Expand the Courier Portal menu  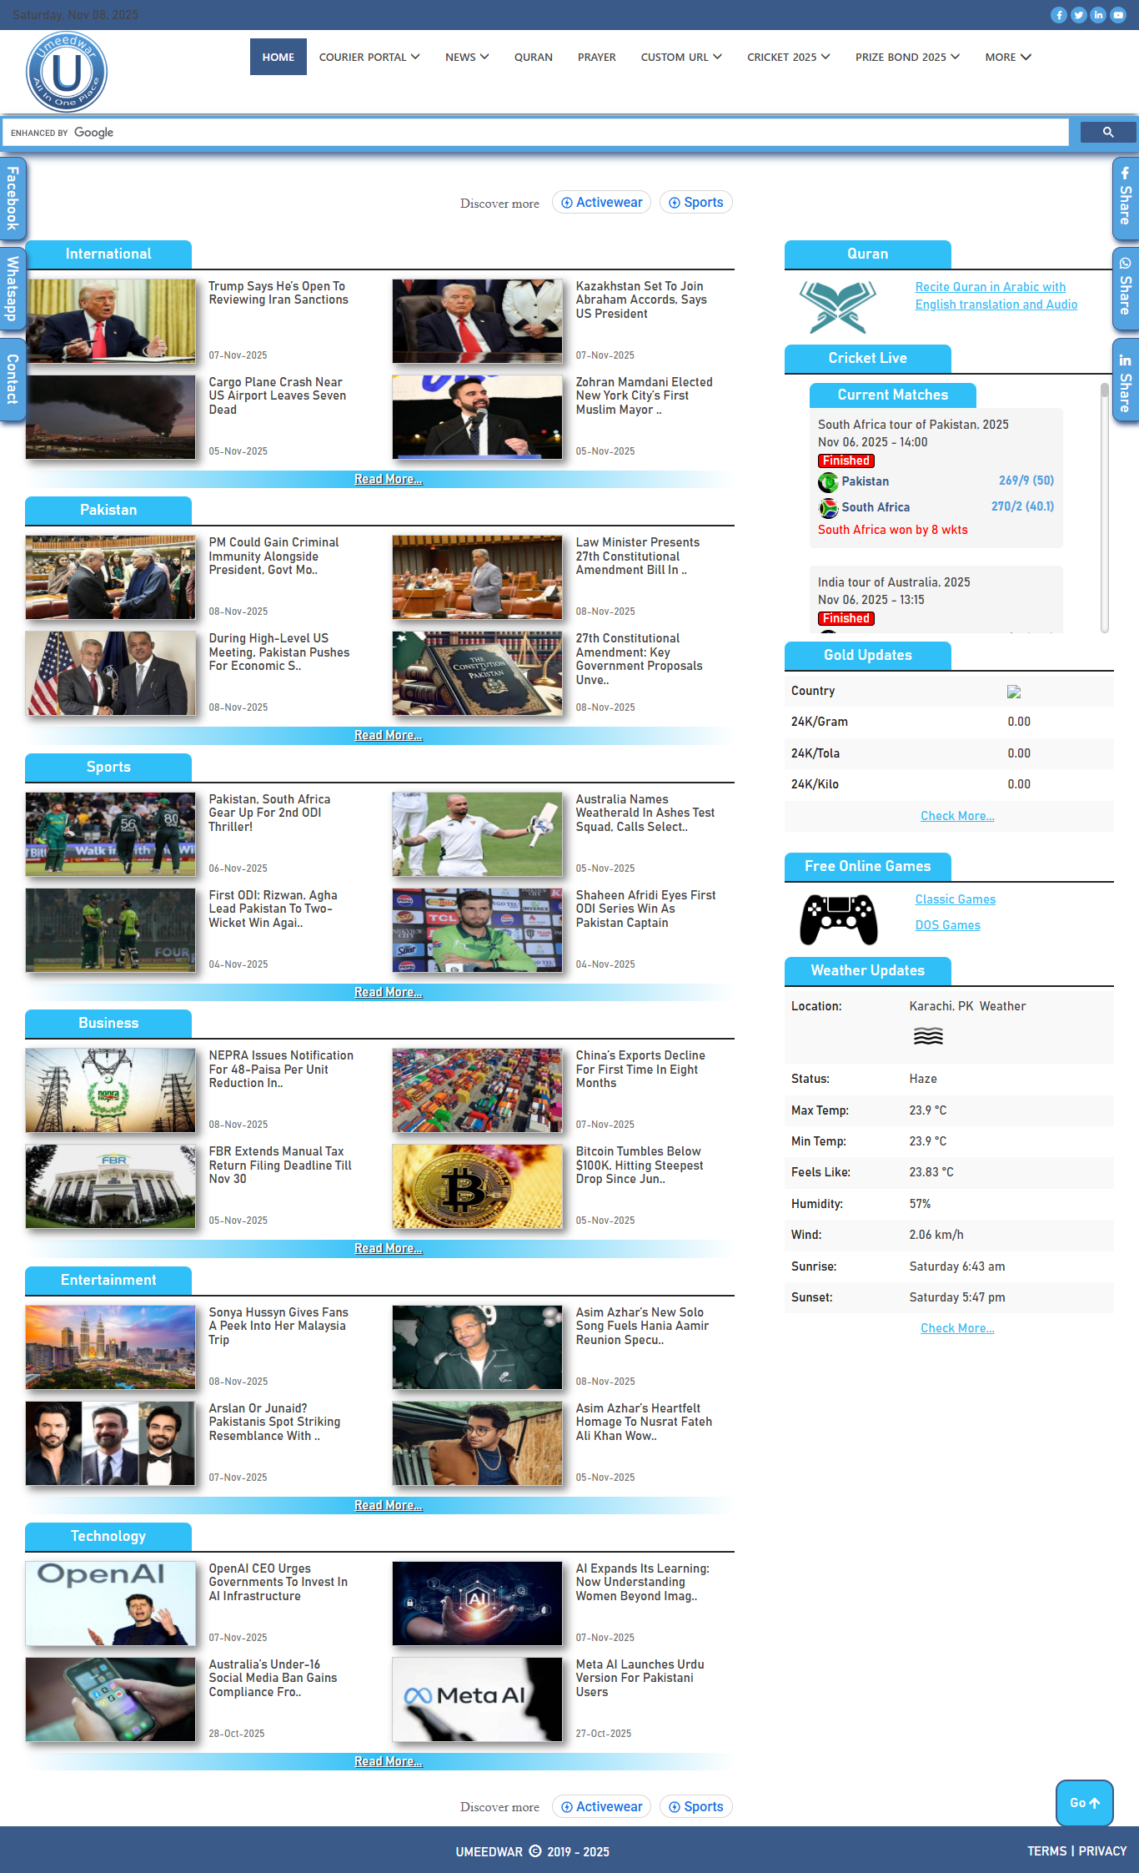[369, 57]
